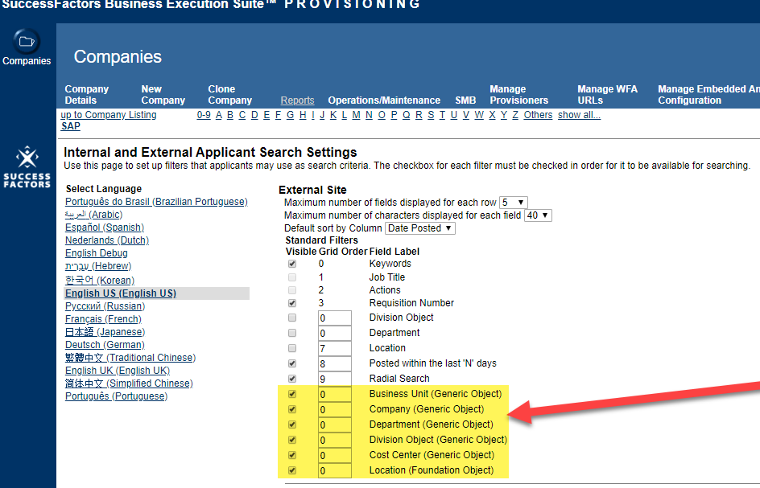
Task: Open Company Details tab
Action: (x=87, y=94)
